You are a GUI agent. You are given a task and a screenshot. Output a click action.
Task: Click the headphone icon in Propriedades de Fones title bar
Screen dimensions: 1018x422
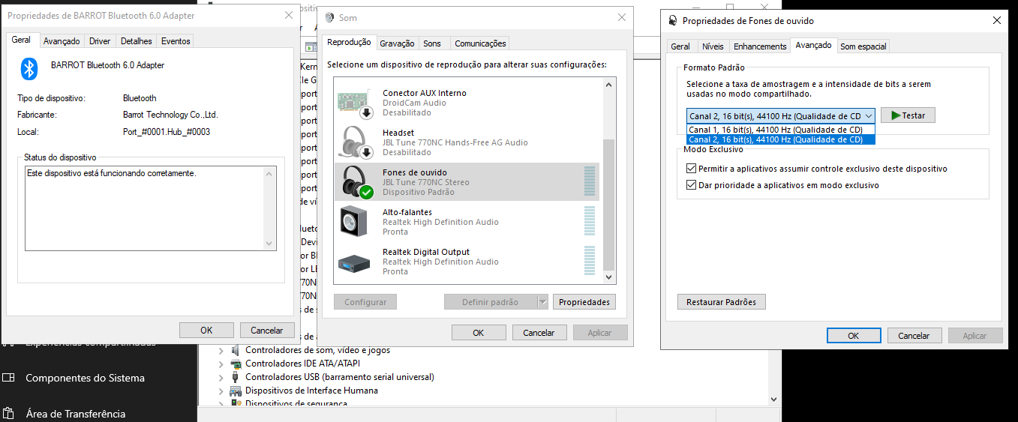672,21
